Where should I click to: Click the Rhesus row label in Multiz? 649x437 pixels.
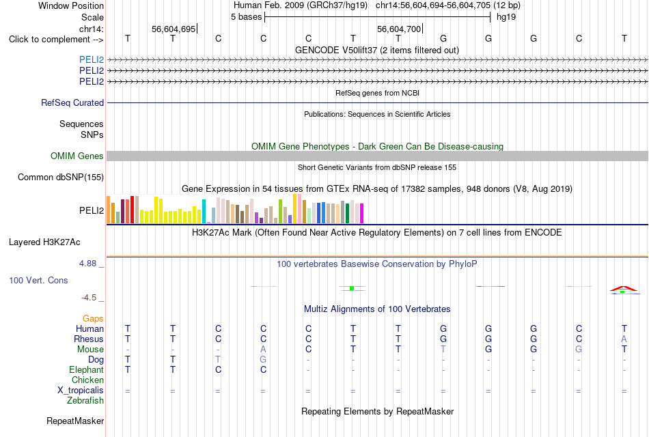(89, 339)
